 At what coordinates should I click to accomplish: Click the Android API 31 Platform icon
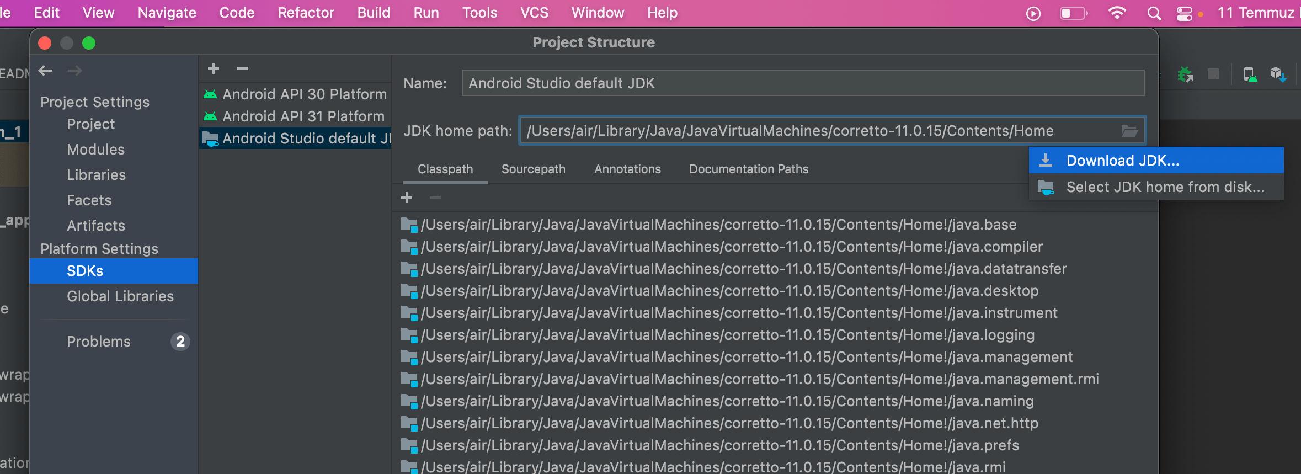point(210,116)
